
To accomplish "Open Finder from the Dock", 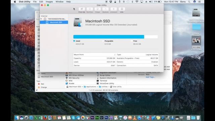I will [x=17, y=118].
